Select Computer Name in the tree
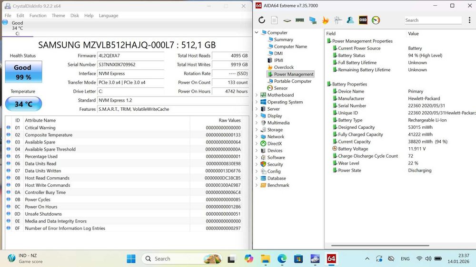This screenshot has width=476, height=267. pyautogui.click(x=290, y=47)
